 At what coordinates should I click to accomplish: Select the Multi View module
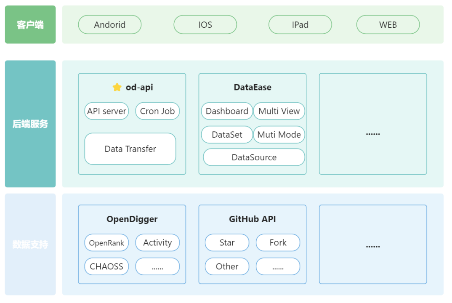tap(279, 111)
